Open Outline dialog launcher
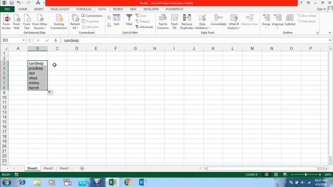The image size is (333, 187). pos(317,33)
